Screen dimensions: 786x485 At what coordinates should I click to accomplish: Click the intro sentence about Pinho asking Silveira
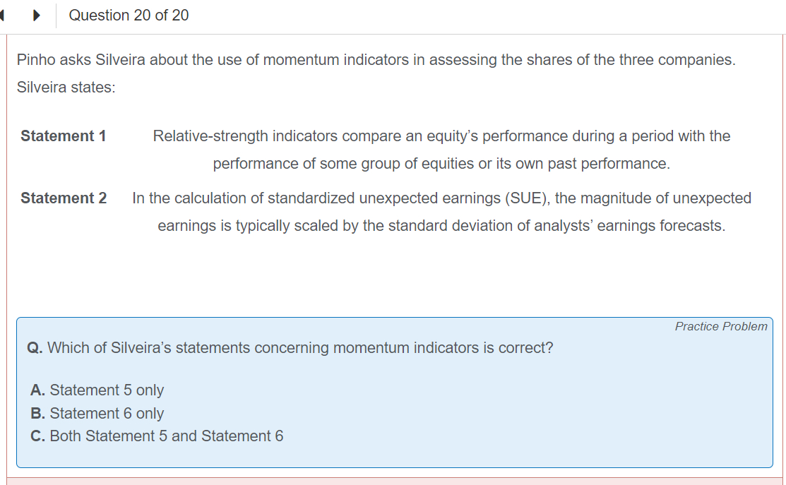pyautogui.click(x=376, y=60)
